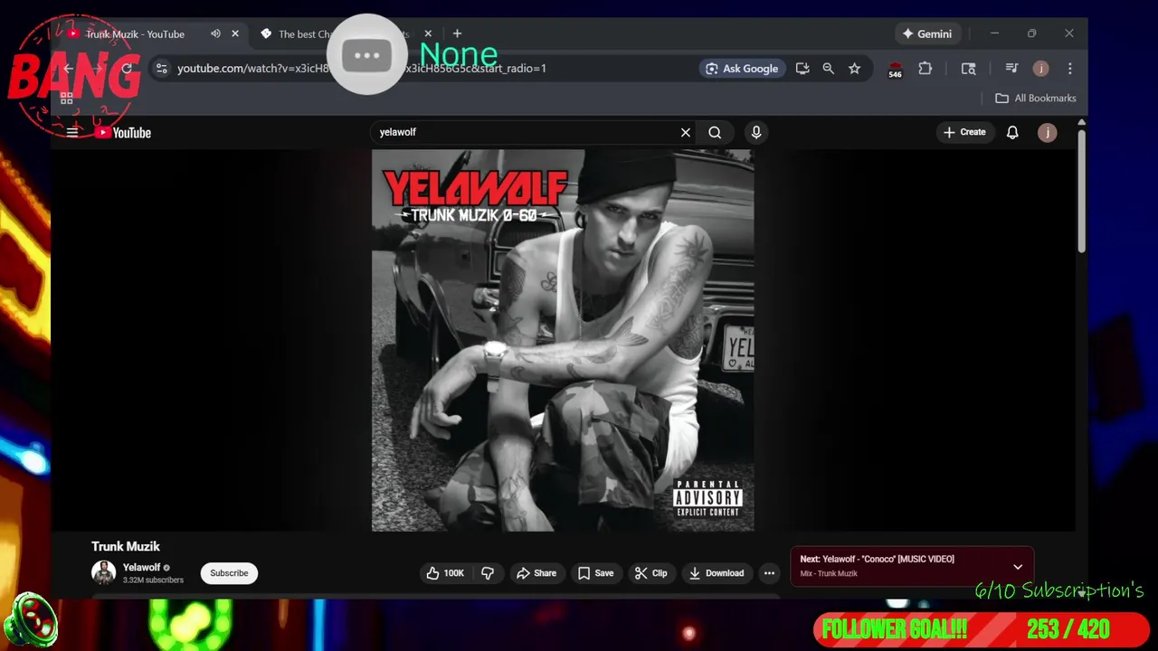Open YouTube account avatar menu
The height and width of the screenshot is (651, 1158).
click(1047, 133)
